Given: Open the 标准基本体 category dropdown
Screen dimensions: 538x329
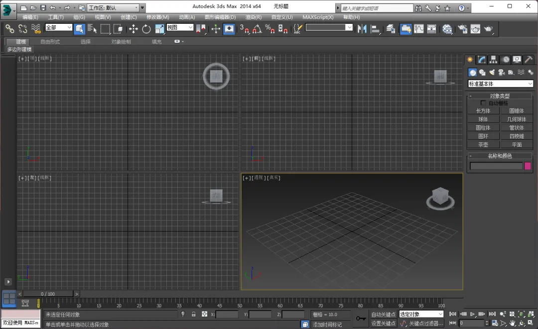Looking at the screenshot, I should [x=500, y=84].
